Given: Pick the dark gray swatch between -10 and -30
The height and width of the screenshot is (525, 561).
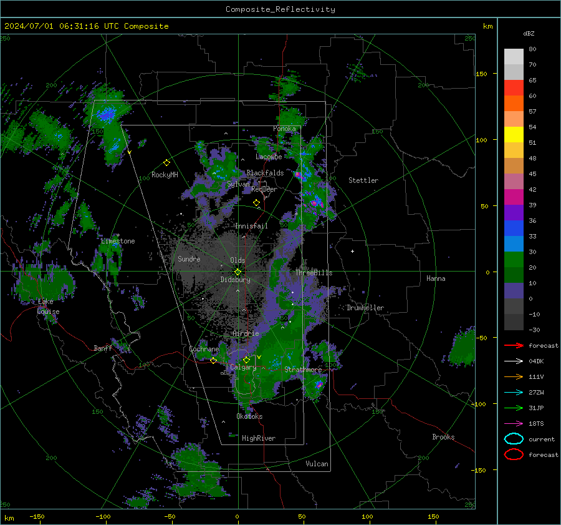Looking at the screenshot, I should 514,322.
